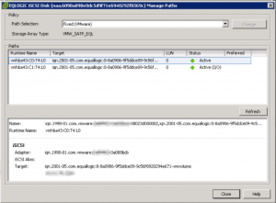Click the Active (I/O) status text
The height and width of the screenshot is (203, 276).
(210, 68)
